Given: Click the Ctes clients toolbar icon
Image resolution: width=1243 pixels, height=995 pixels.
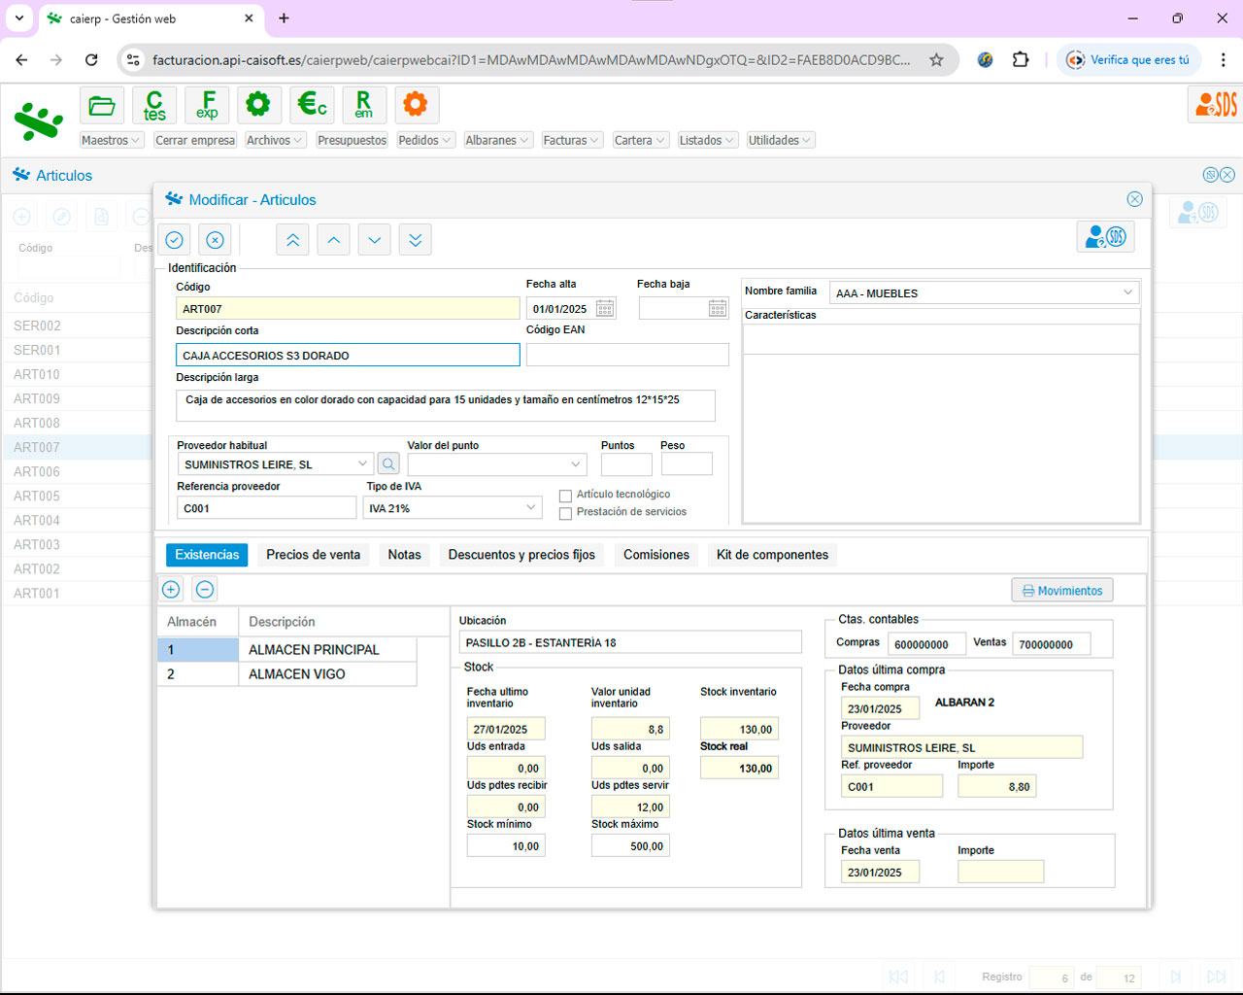Looking at the screenshot, I should point(154,105).
